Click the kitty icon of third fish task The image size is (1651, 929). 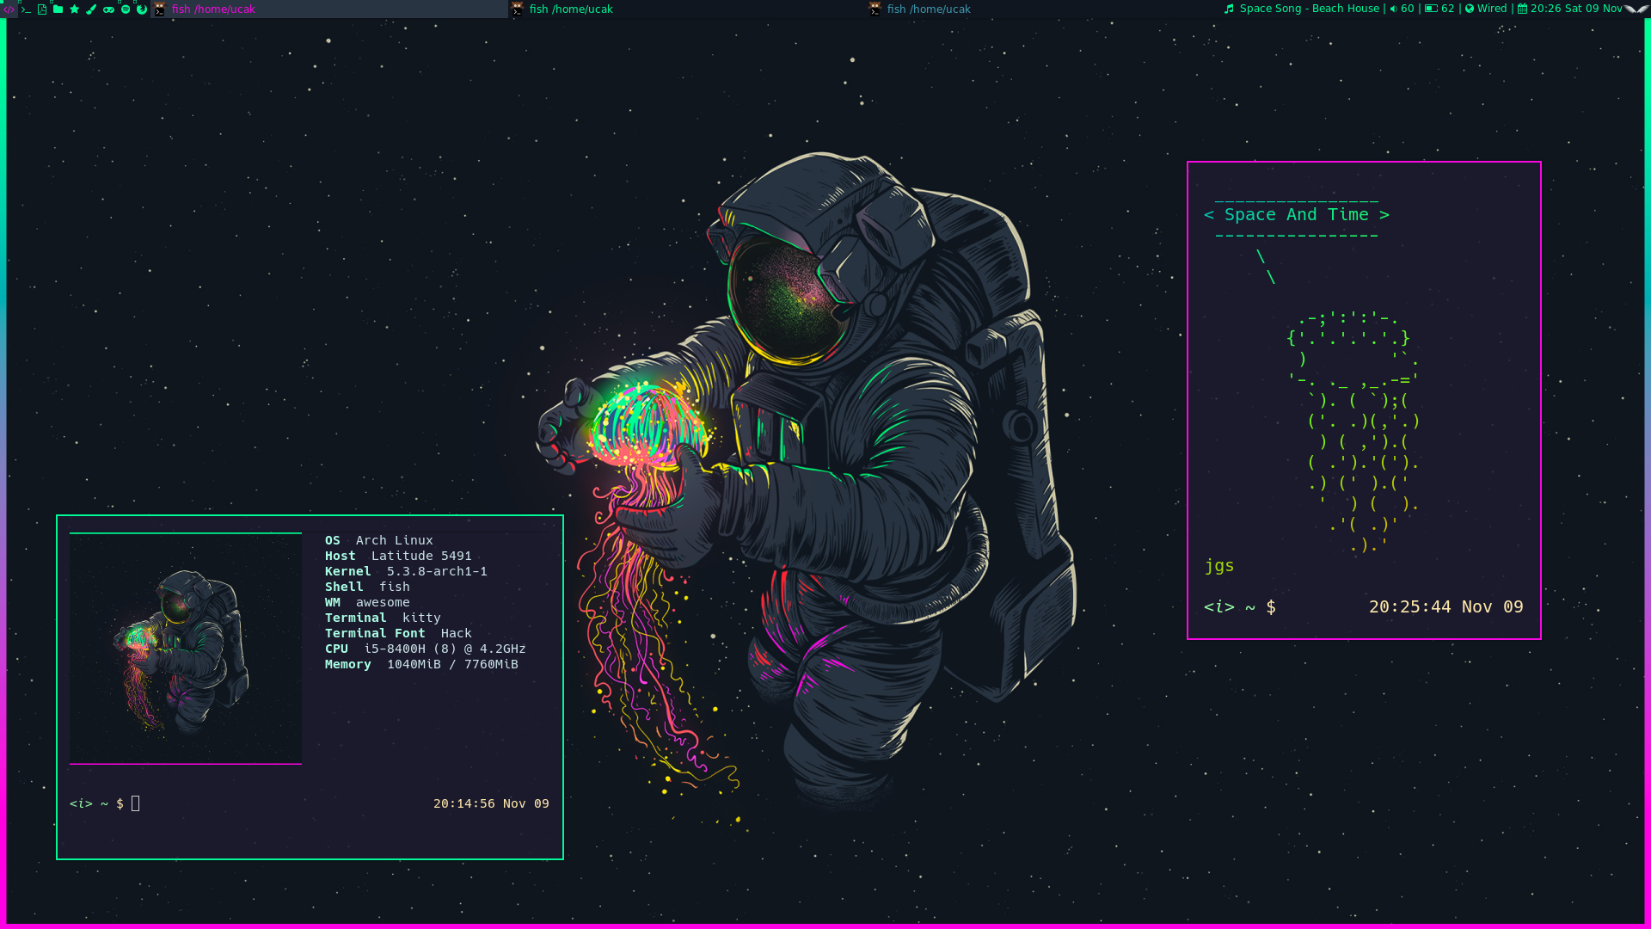(x=875, y=9)
